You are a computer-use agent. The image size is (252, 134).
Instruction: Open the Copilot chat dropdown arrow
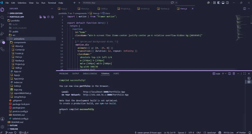(x=176, y=3)
